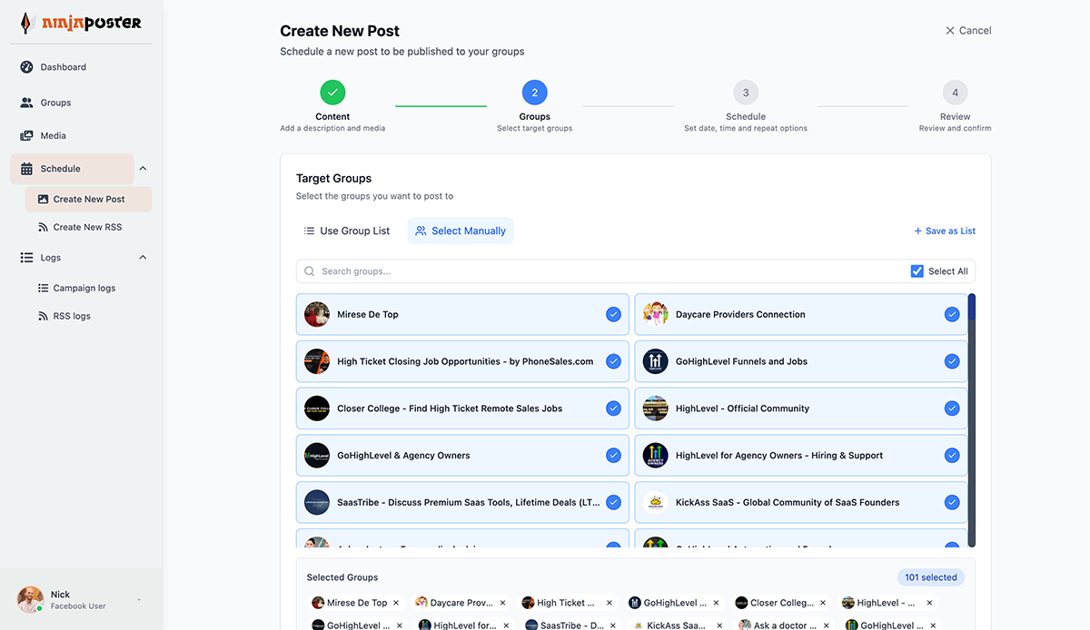The width and height of the screenshot is (1090, 630).
Task: Collapse the Schedule sidebar section chevron
Action: click(x=143, y=169)
